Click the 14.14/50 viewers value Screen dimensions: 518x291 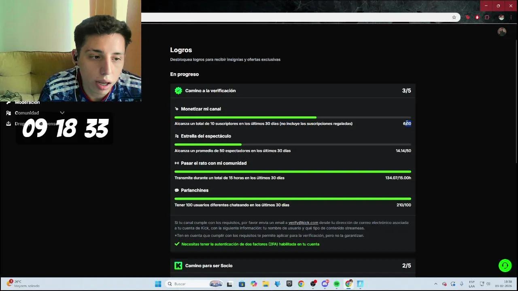[403, 151]
